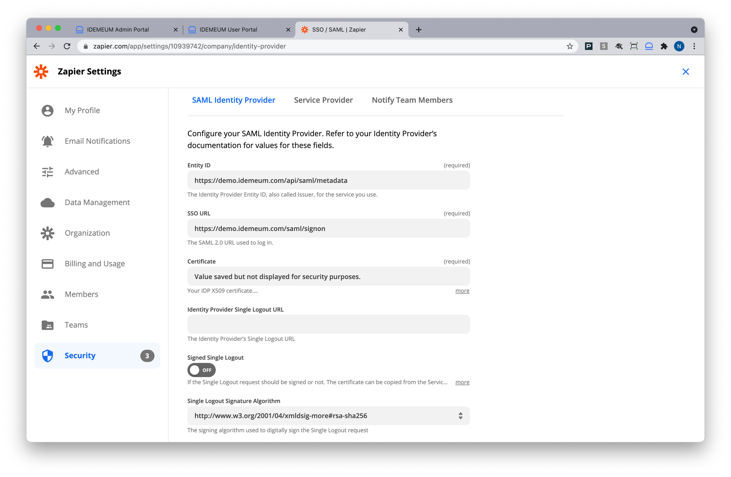This screenshot has height=477, width=731.
Task: Expand 'more' for Signed Single Logout description
Action: (462, 382)
